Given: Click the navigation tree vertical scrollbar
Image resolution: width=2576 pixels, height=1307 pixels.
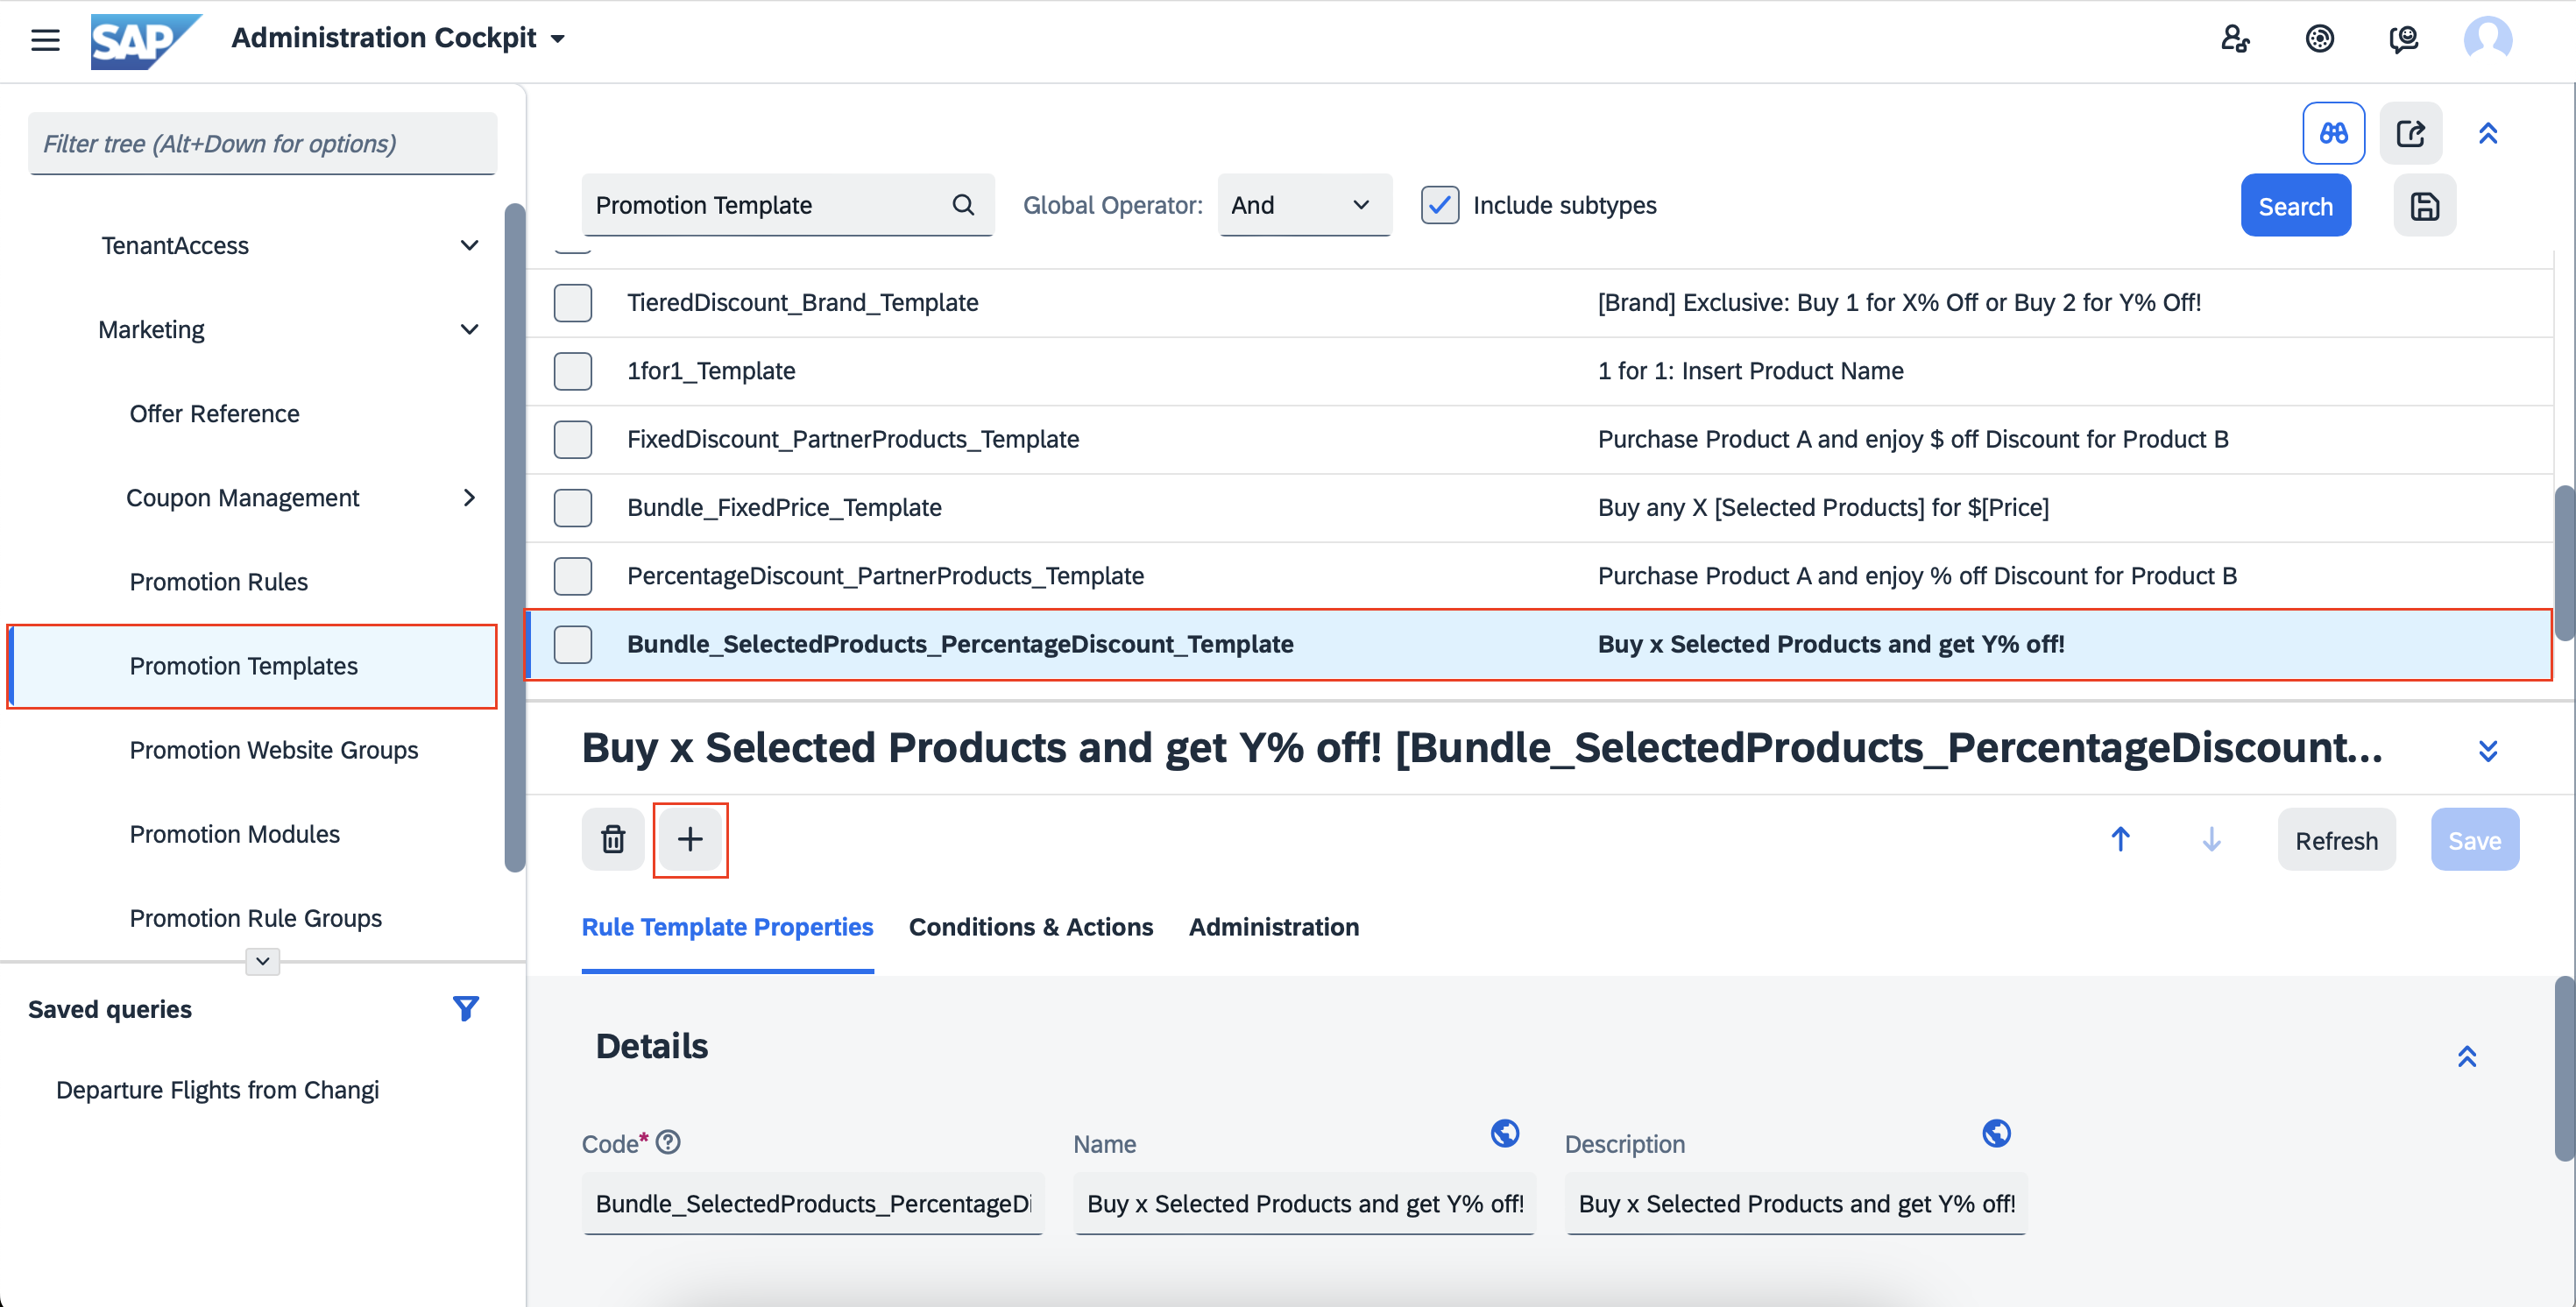Looking at the screenshot, I should coord(514,538).
